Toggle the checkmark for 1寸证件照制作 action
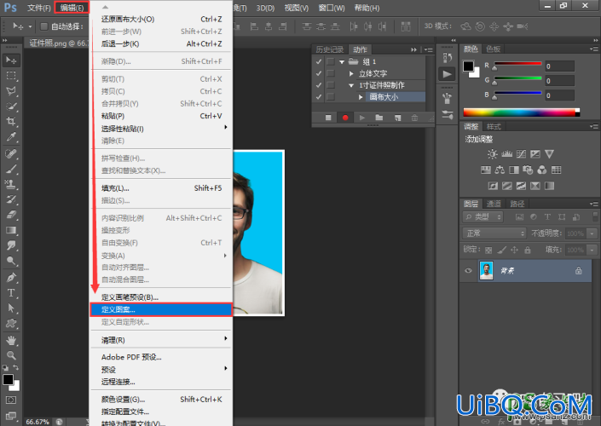The height and width of the screenshot is (426, 601). pos(319,85)
